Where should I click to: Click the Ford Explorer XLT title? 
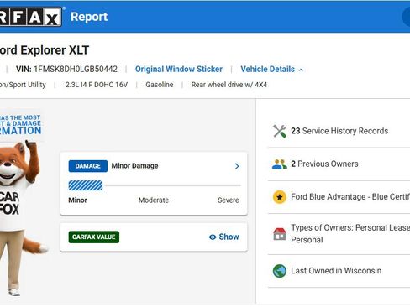[x=45, y=50]
